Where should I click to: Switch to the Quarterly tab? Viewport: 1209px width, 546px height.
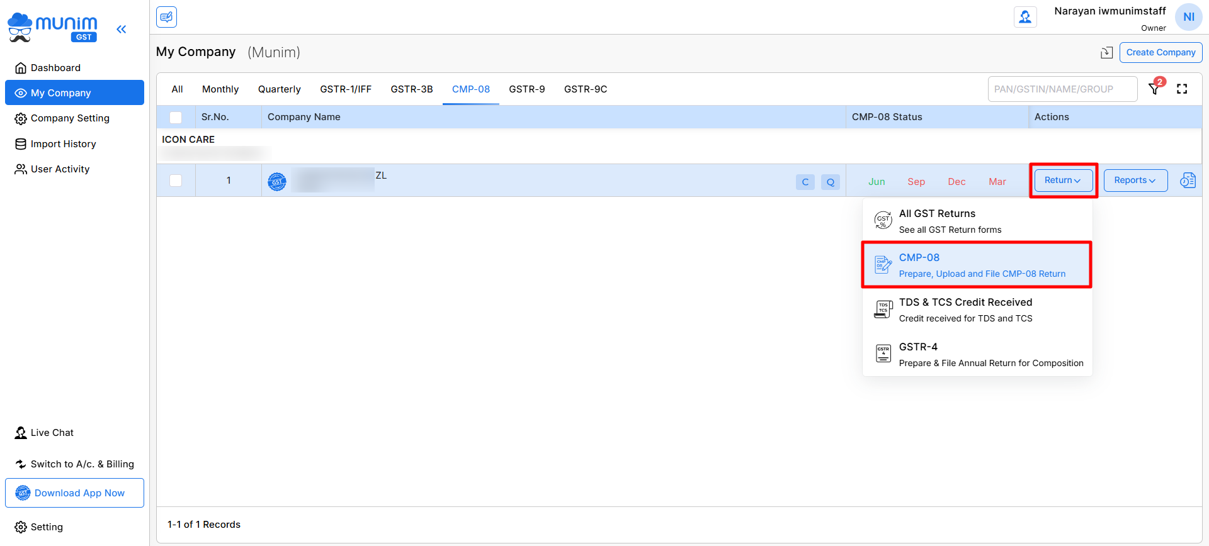click(x=279, y=89)
